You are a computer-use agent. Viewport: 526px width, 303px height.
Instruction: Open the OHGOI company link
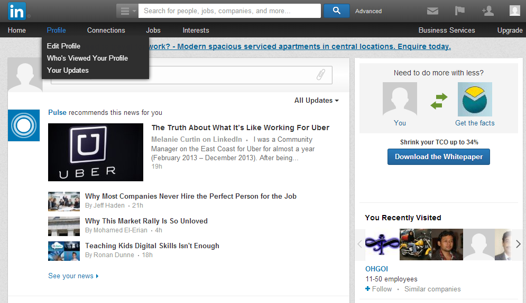coord(376,269)
